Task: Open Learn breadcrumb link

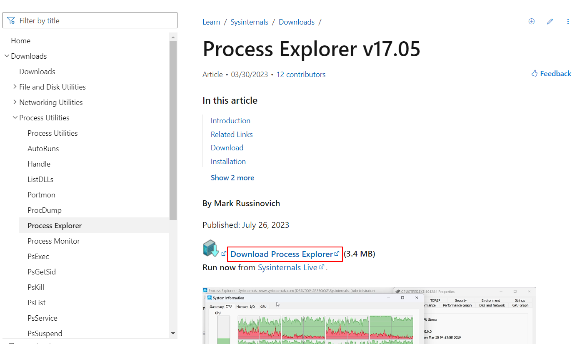Action: 211,22
